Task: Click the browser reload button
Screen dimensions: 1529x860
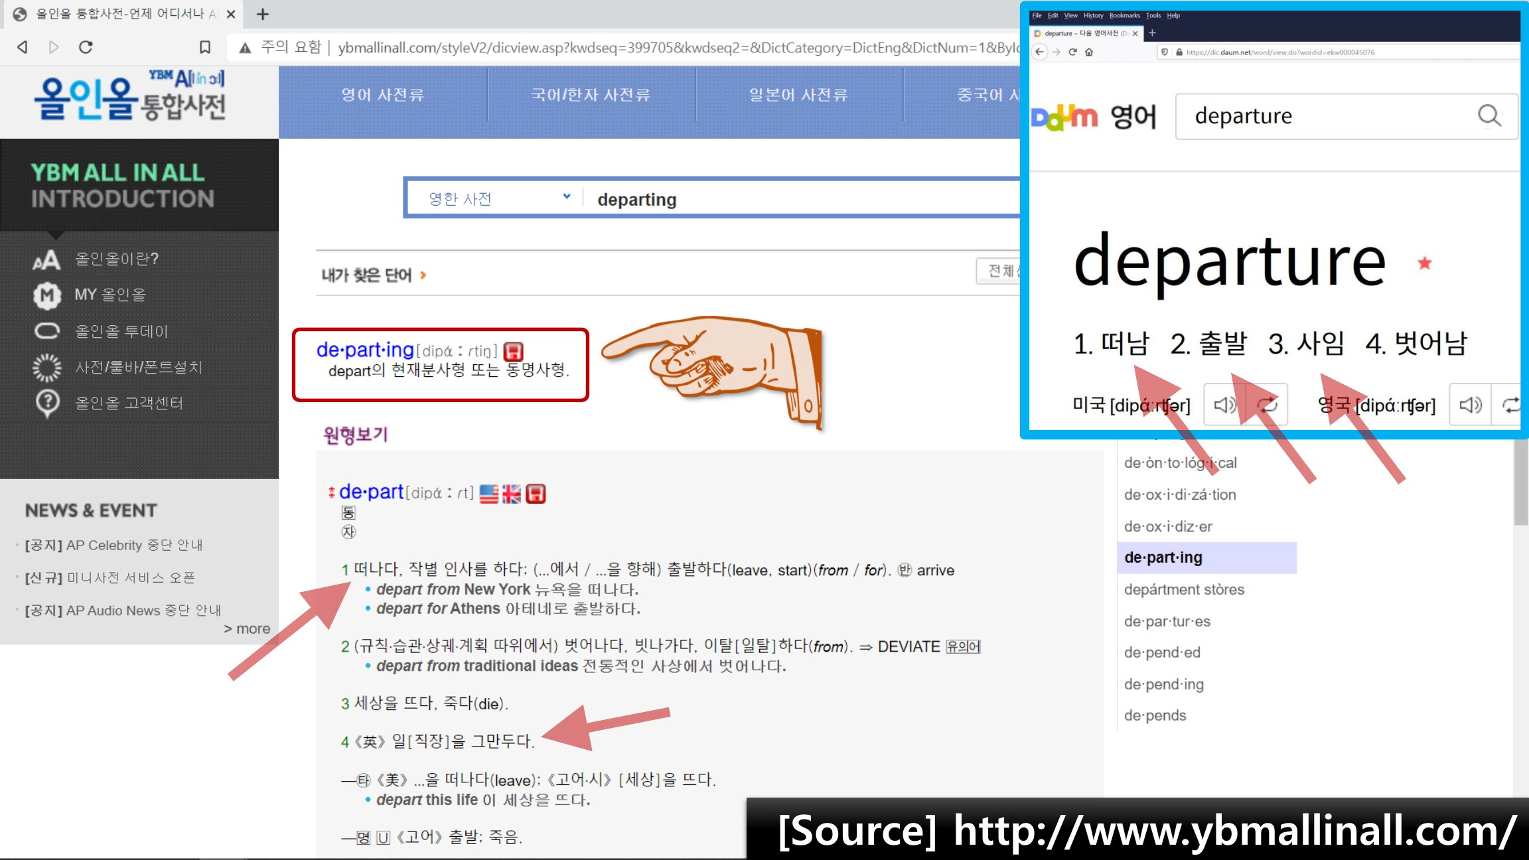Action: point(86,47)
